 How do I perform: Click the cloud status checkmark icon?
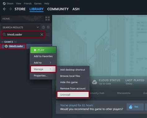95,82
